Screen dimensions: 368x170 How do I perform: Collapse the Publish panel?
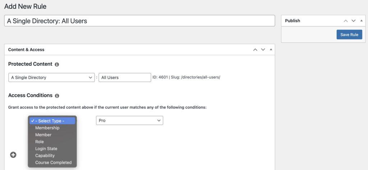click(362, 20)
